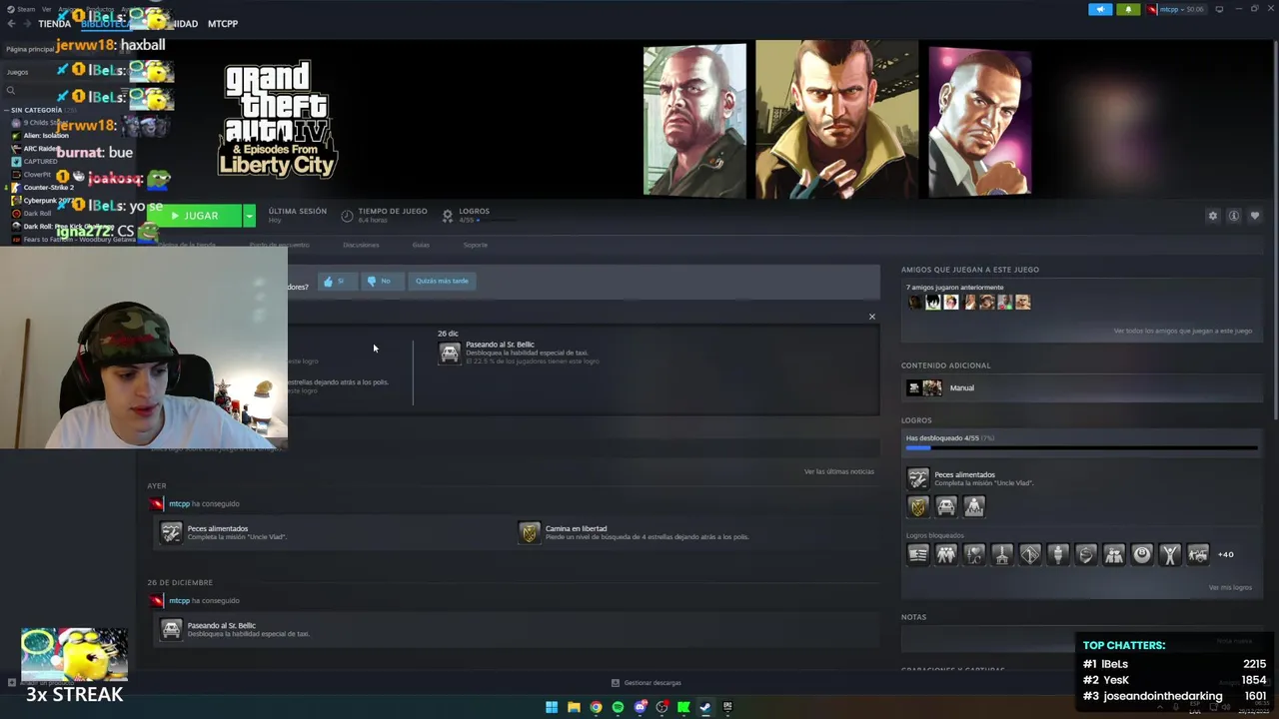1279x719 pixels.
Task: Click the gold shield unlocked achievement icon
Action: (x=918, y=506)
